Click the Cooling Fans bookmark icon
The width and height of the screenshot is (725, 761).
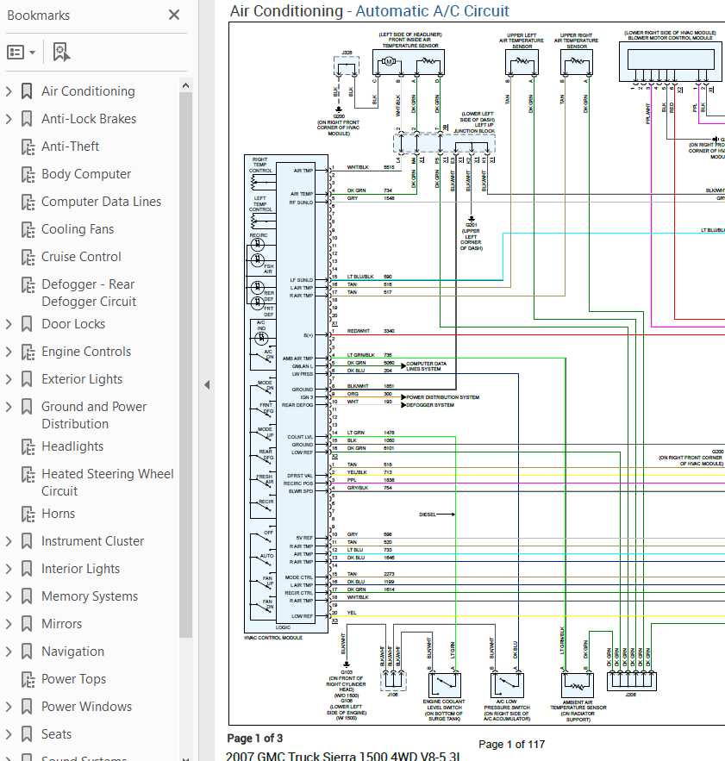(x=28, y=229)
